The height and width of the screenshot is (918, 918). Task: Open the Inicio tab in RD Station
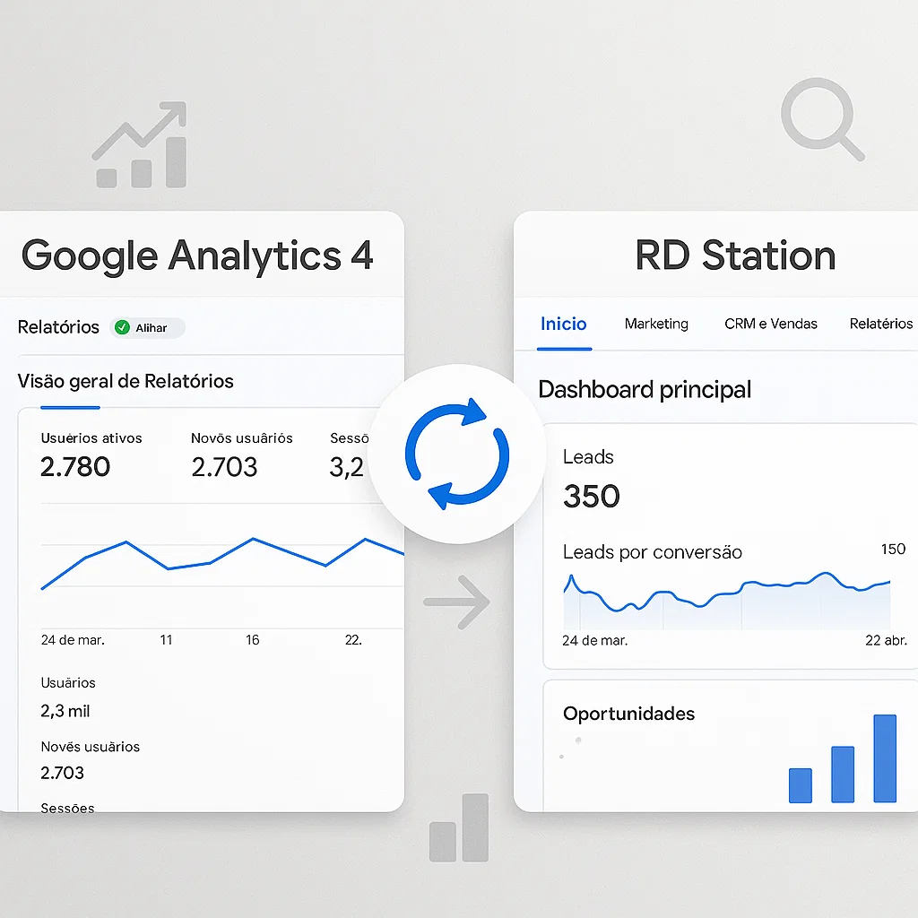(x=563, y=324)
